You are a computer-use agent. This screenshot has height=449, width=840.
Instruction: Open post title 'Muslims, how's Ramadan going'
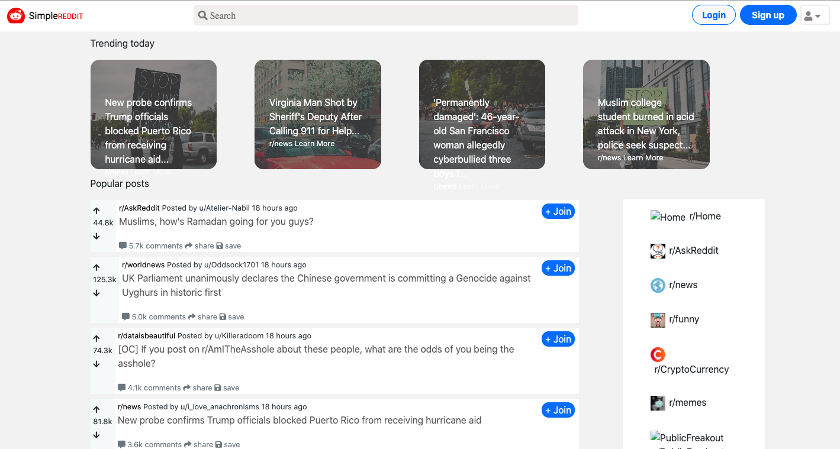click(216, 222)
